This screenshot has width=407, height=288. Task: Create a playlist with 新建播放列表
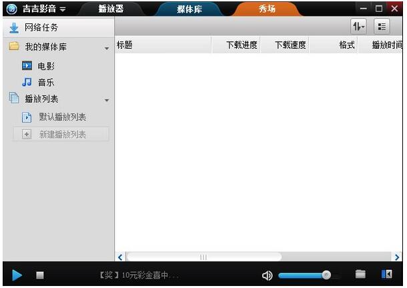point(61,134)
